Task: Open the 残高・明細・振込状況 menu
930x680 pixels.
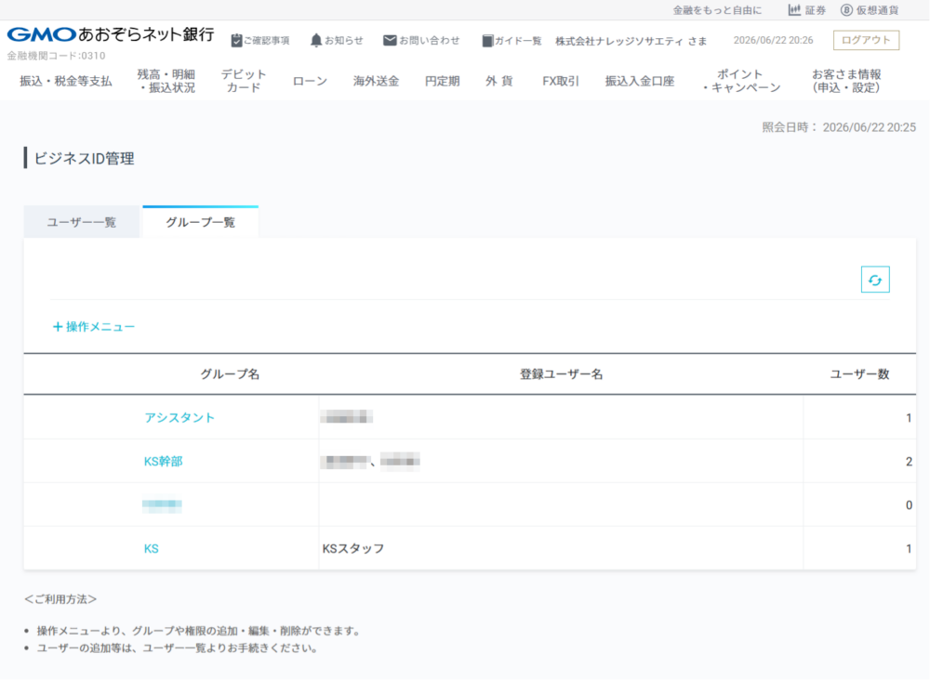Action: (x=166, y=81)
